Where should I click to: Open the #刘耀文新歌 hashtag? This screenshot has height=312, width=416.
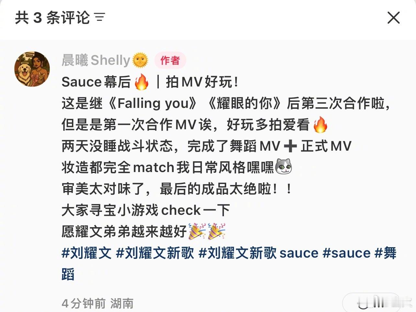click(x=155, y=253)
